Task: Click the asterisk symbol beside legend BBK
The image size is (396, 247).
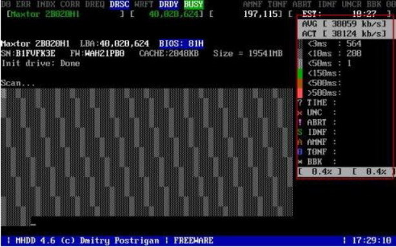Action: coord(300,162)
